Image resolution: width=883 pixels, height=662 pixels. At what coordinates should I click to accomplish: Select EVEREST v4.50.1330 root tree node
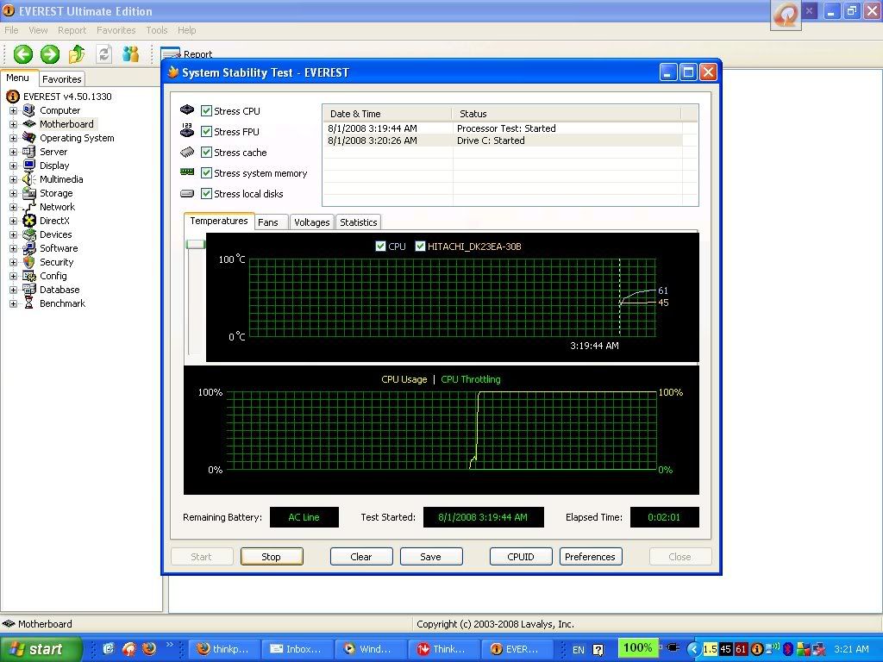pyautogui.click(x=67, y=97)
